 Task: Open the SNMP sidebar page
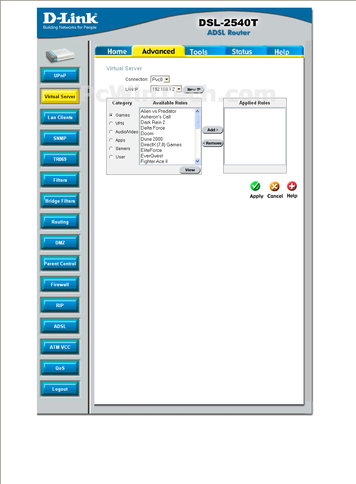[60, 138]
